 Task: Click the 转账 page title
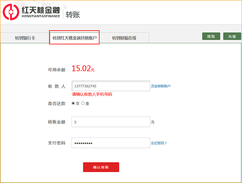click(73, 14)
